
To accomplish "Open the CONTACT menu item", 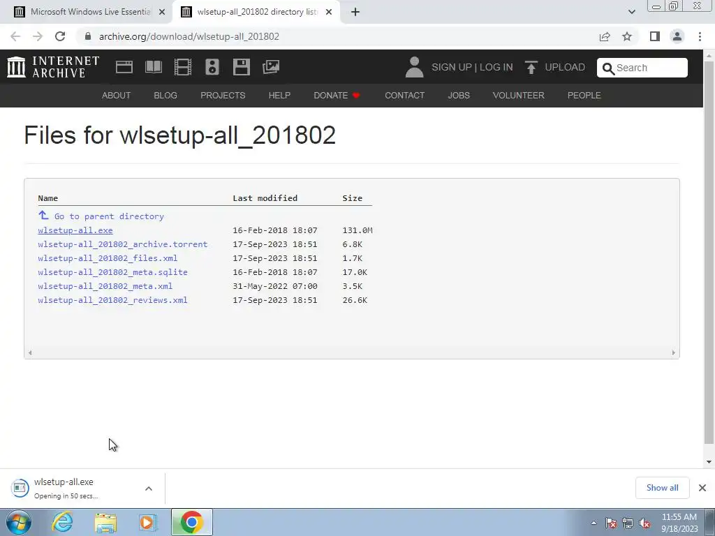I will click(405, 95).
